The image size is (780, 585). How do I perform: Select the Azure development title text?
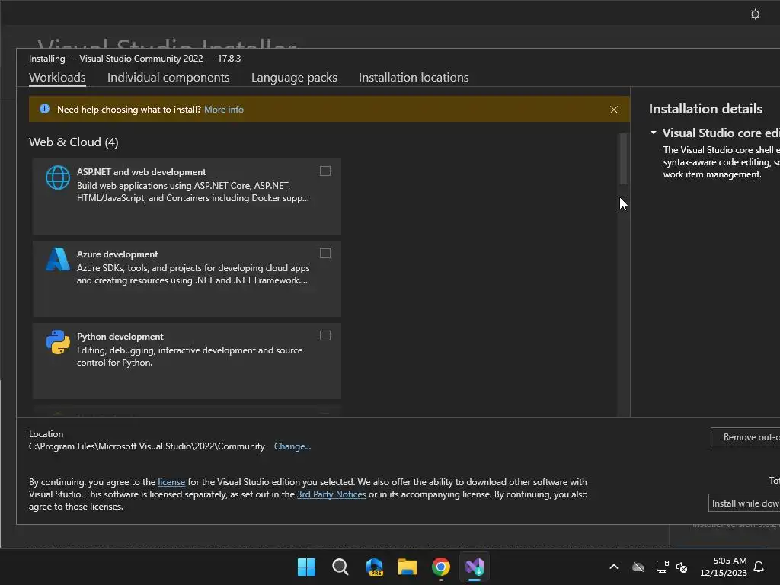(x=117, y=254)
